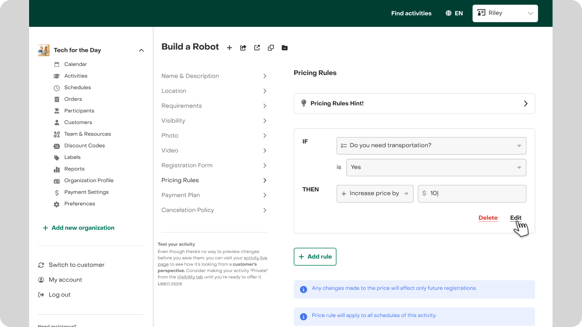Click the lightbulb hint icon
This screenshot has height=327, width=582.
pos(304,104)
